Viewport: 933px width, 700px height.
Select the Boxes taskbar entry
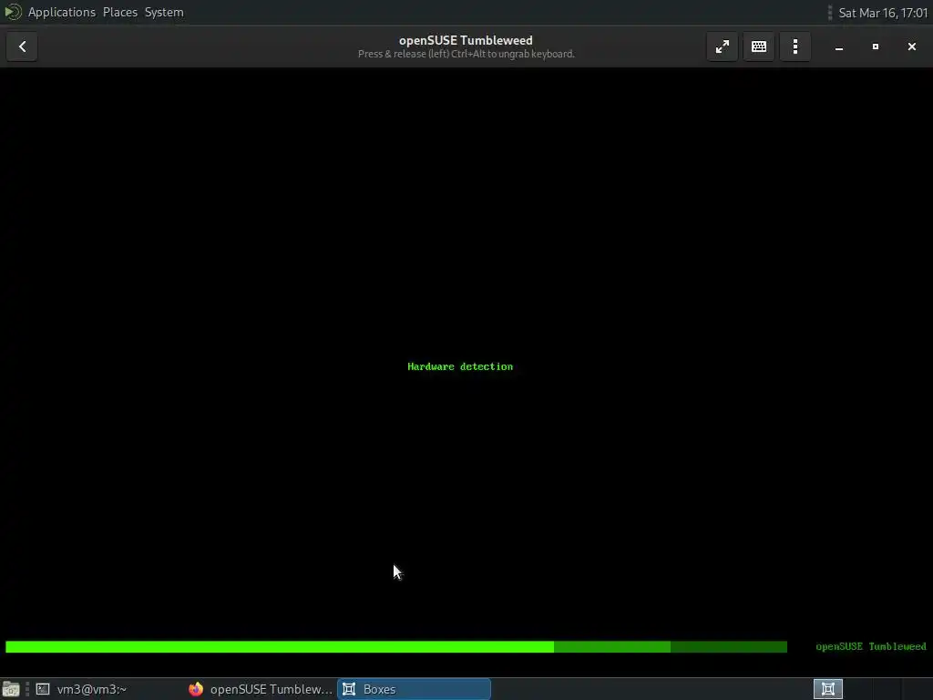pos(415,689)
